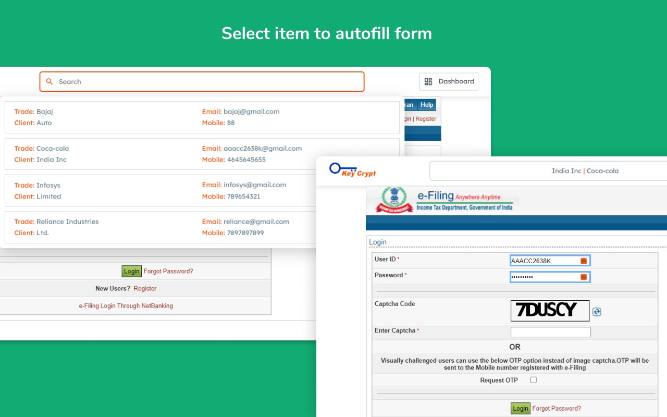The width and height of the screenshot is (667, 417).
Task: Click mobile number 789654321
Action: click(244, 197)
